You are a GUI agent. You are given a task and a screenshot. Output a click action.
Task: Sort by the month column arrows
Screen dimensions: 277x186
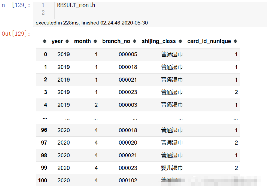[95, 41]
